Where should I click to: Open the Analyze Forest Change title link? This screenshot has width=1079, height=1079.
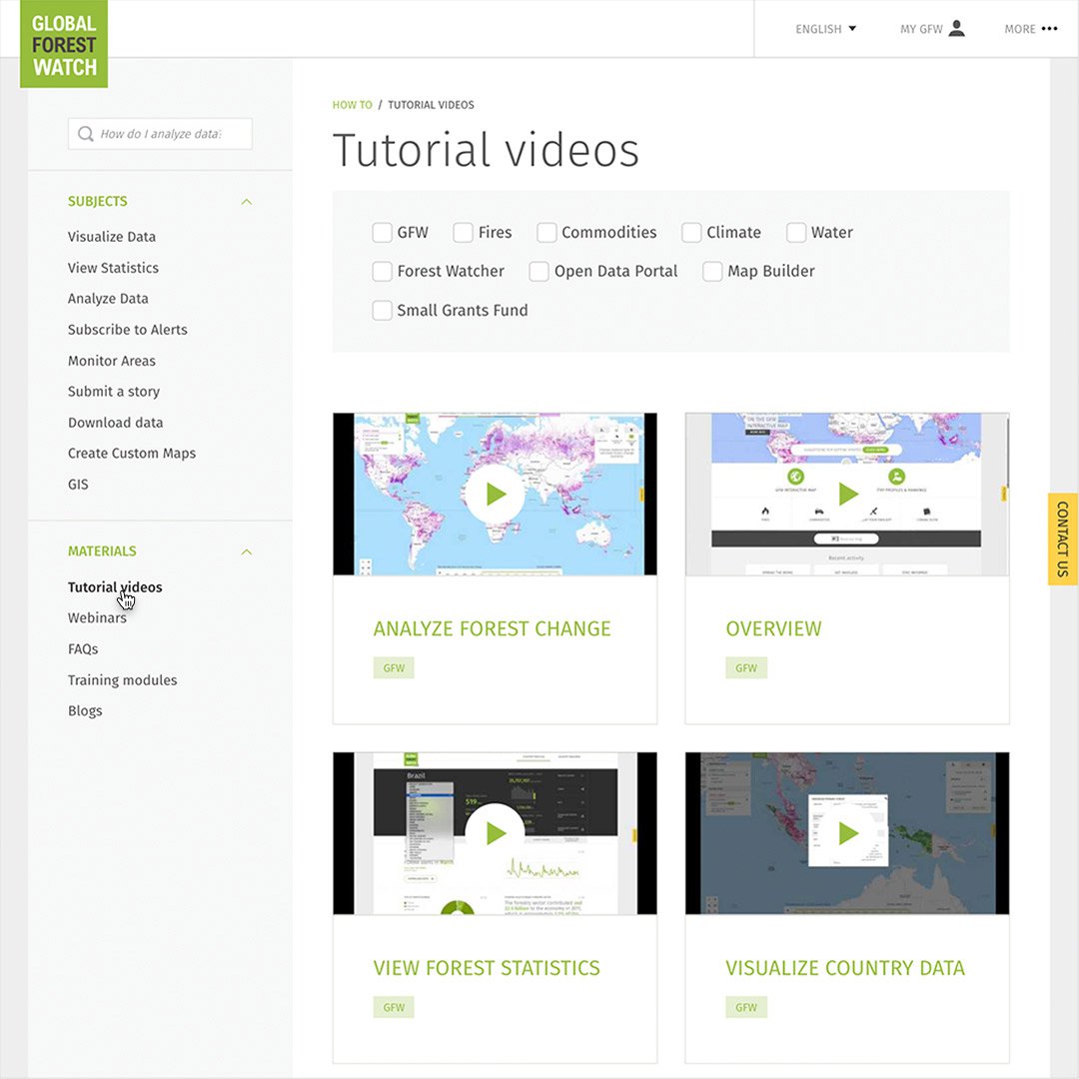492,629
